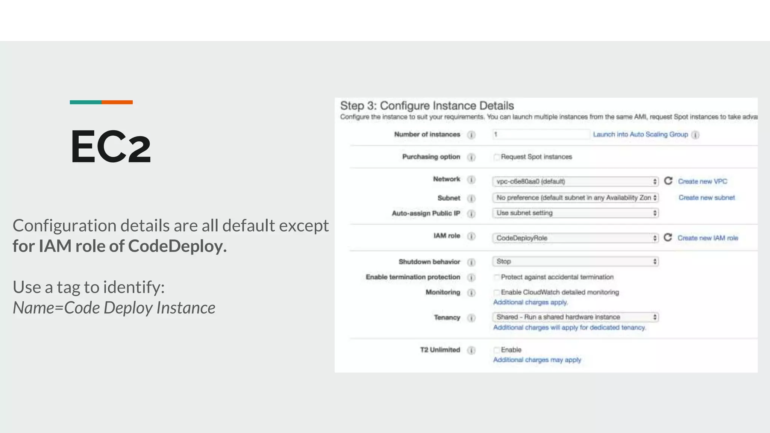This screenshot has height=433, width=770.
Task: Click info icon next to Tenancy label
Action: (471, 318)
